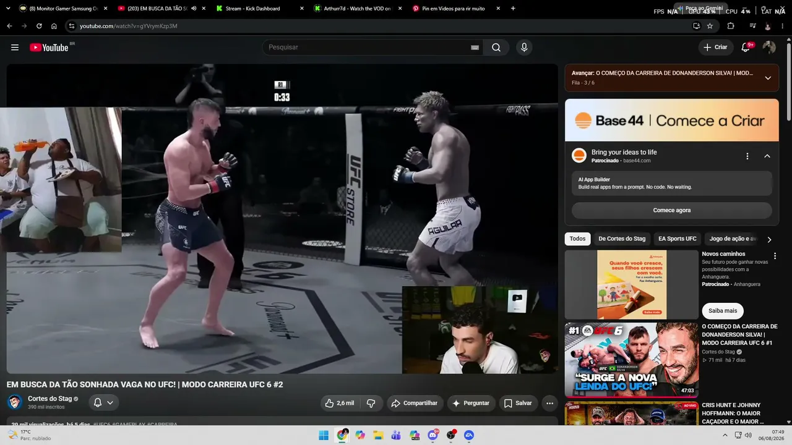Expand the queue panel chevron

tap(768, 78)
